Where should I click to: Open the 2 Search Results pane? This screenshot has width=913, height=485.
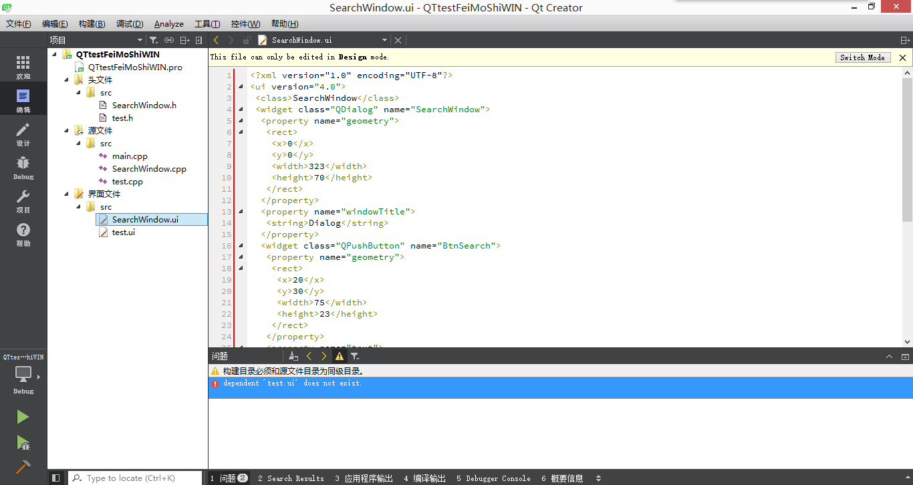pyautogui.click(x=291, y=478)
